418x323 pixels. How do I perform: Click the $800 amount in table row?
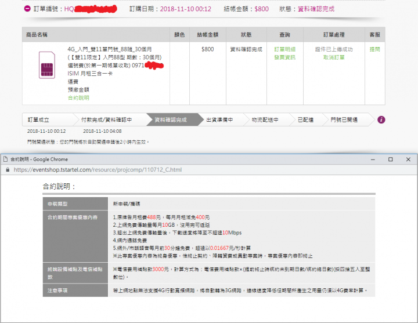point(208,49)
